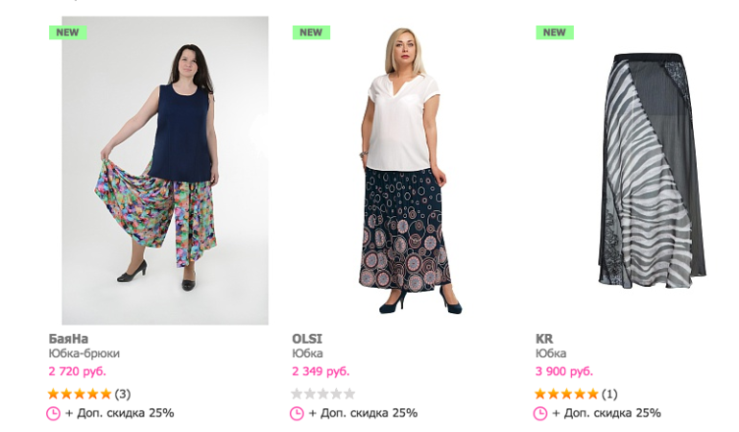Open the (3) reviews count for БаяНа
This screenshot has width=739, height=432.
pos(123,394)
